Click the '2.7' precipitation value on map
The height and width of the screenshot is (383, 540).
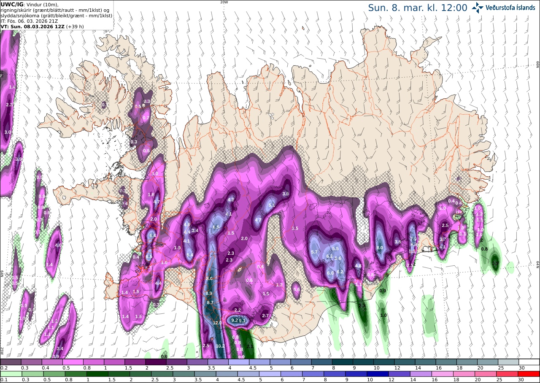tap(265, 316)
